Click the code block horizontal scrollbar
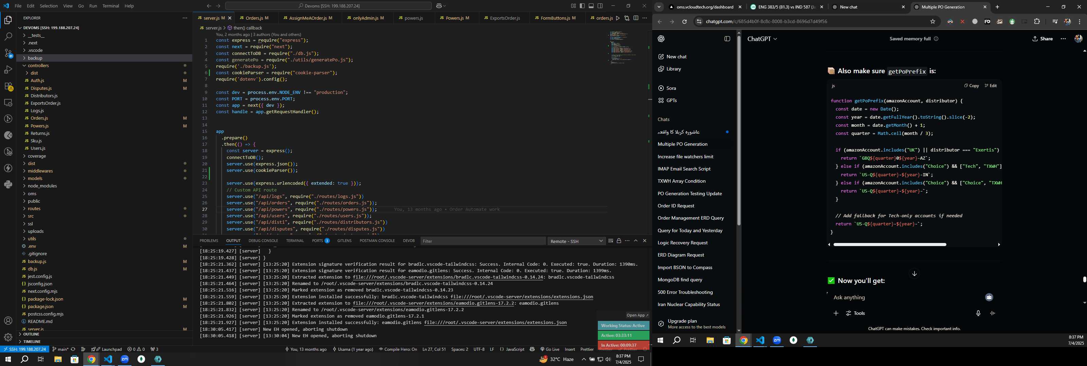1087x366 pixels. (x=890, y=245)
